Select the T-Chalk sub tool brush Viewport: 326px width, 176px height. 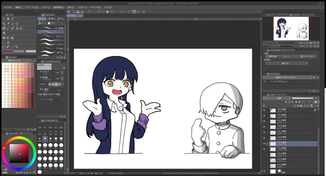pyautogui.click(x=50, y=48)
